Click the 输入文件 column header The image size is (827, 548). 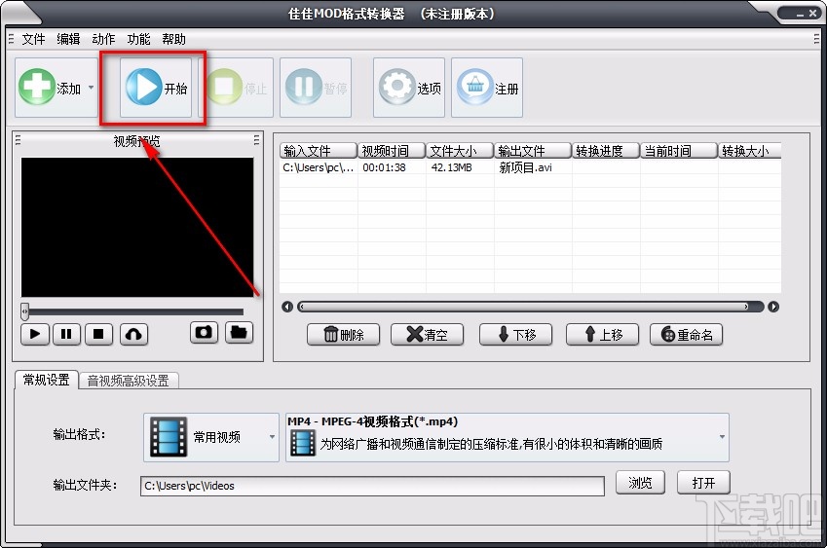(318, 151)
